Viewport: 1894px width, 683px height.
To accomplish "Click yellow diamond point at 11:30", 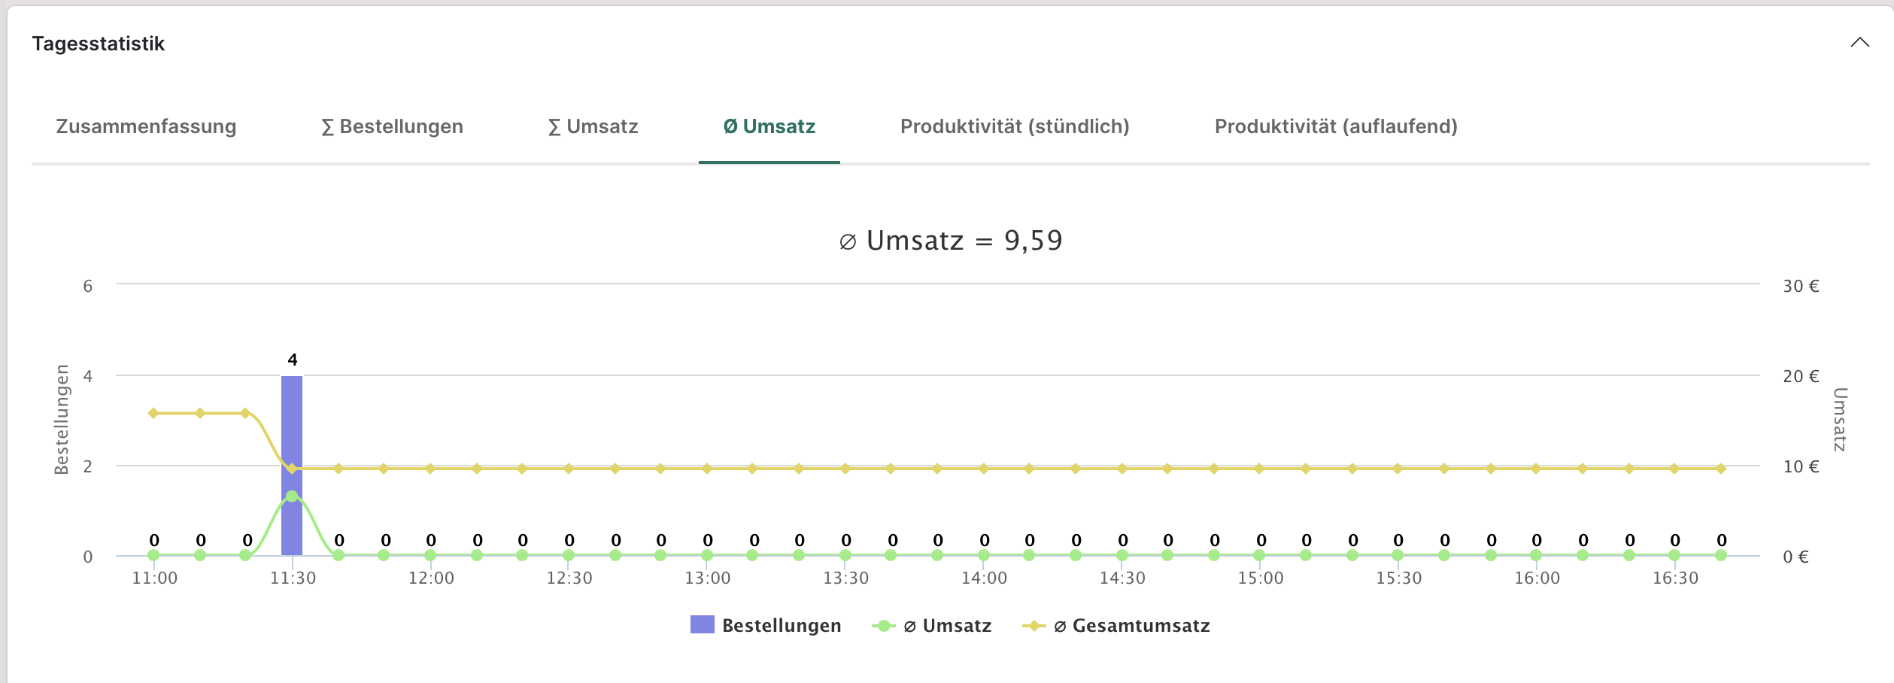I will click(292, 469).
